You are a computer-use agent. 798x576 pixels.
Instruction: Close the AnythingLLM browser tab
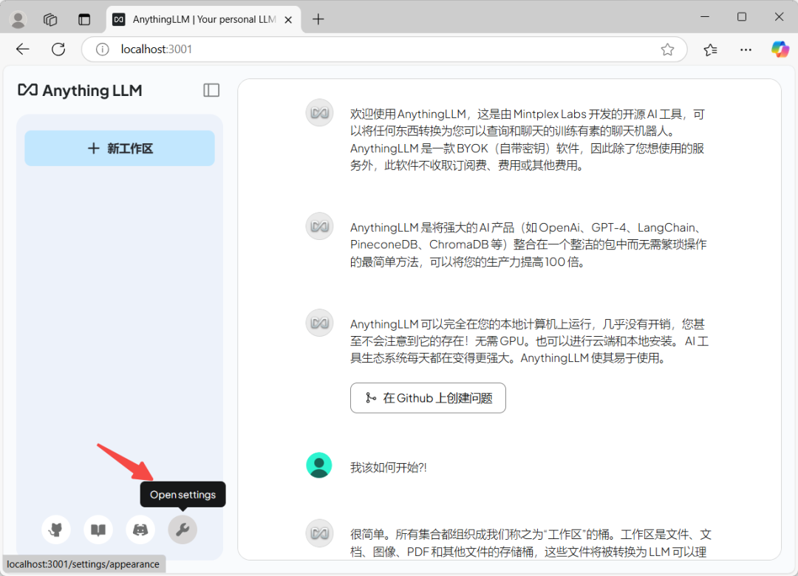tap(288, 20)
